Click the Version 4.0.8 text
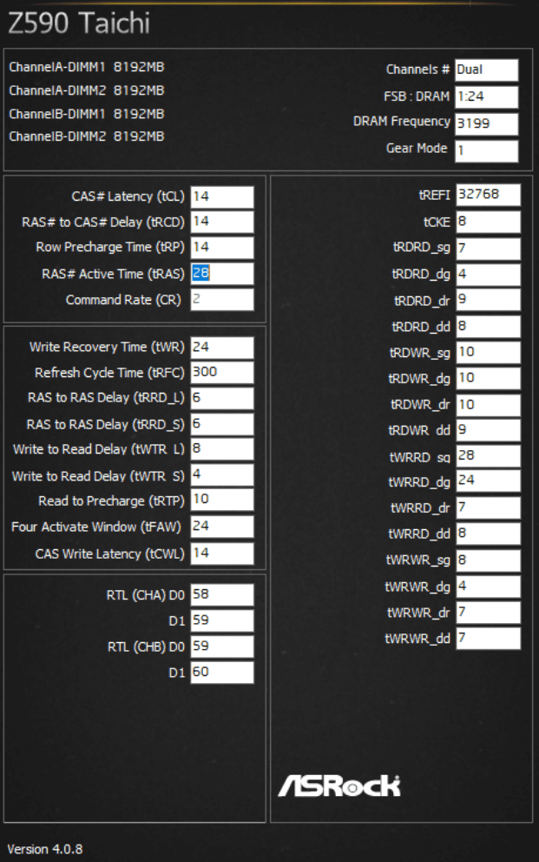The image size is (539, 862). pyautogui.click(x=45, y=849)
